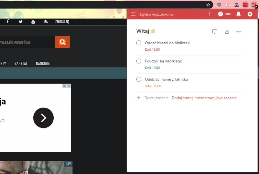Click the Szybkie wyszukiwanie search field
This screenshot has width=259, height=174.
coord(156,14)
